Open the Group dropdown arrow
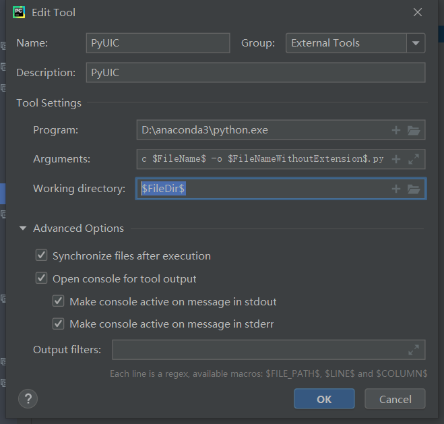 [x=416, y=43]
